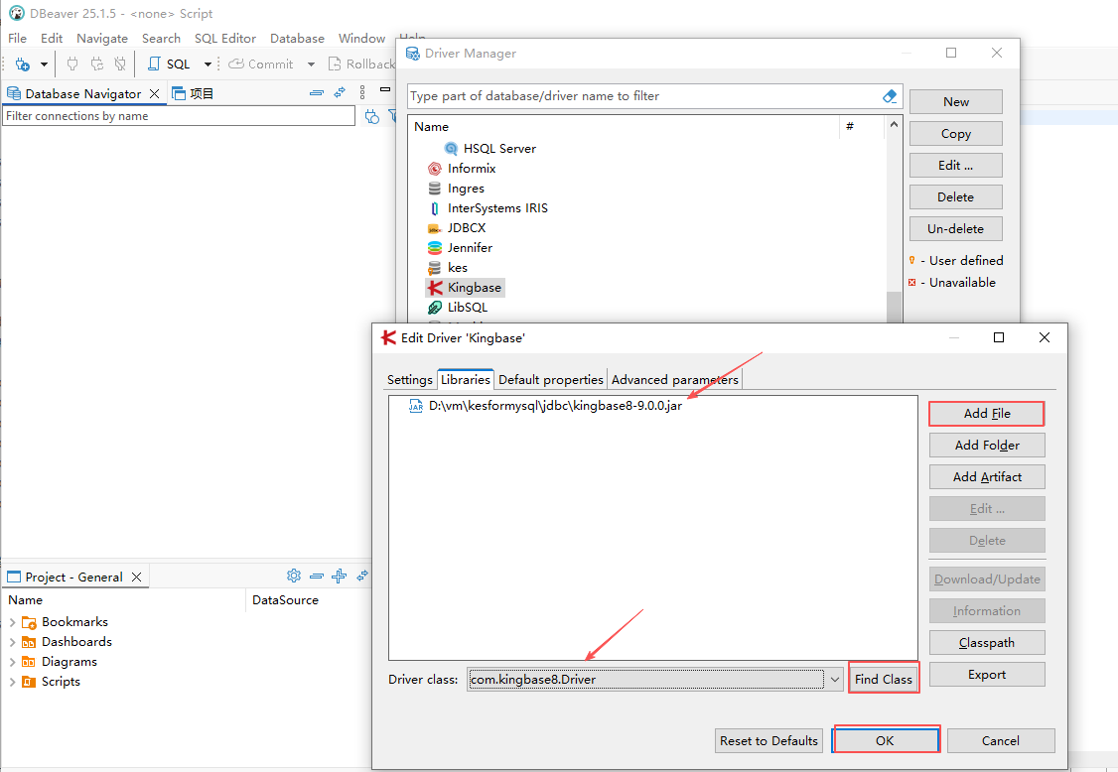Screen dimensions: 1118x772
Task: Click New button in Driver Manager
Action: [955, 102]
